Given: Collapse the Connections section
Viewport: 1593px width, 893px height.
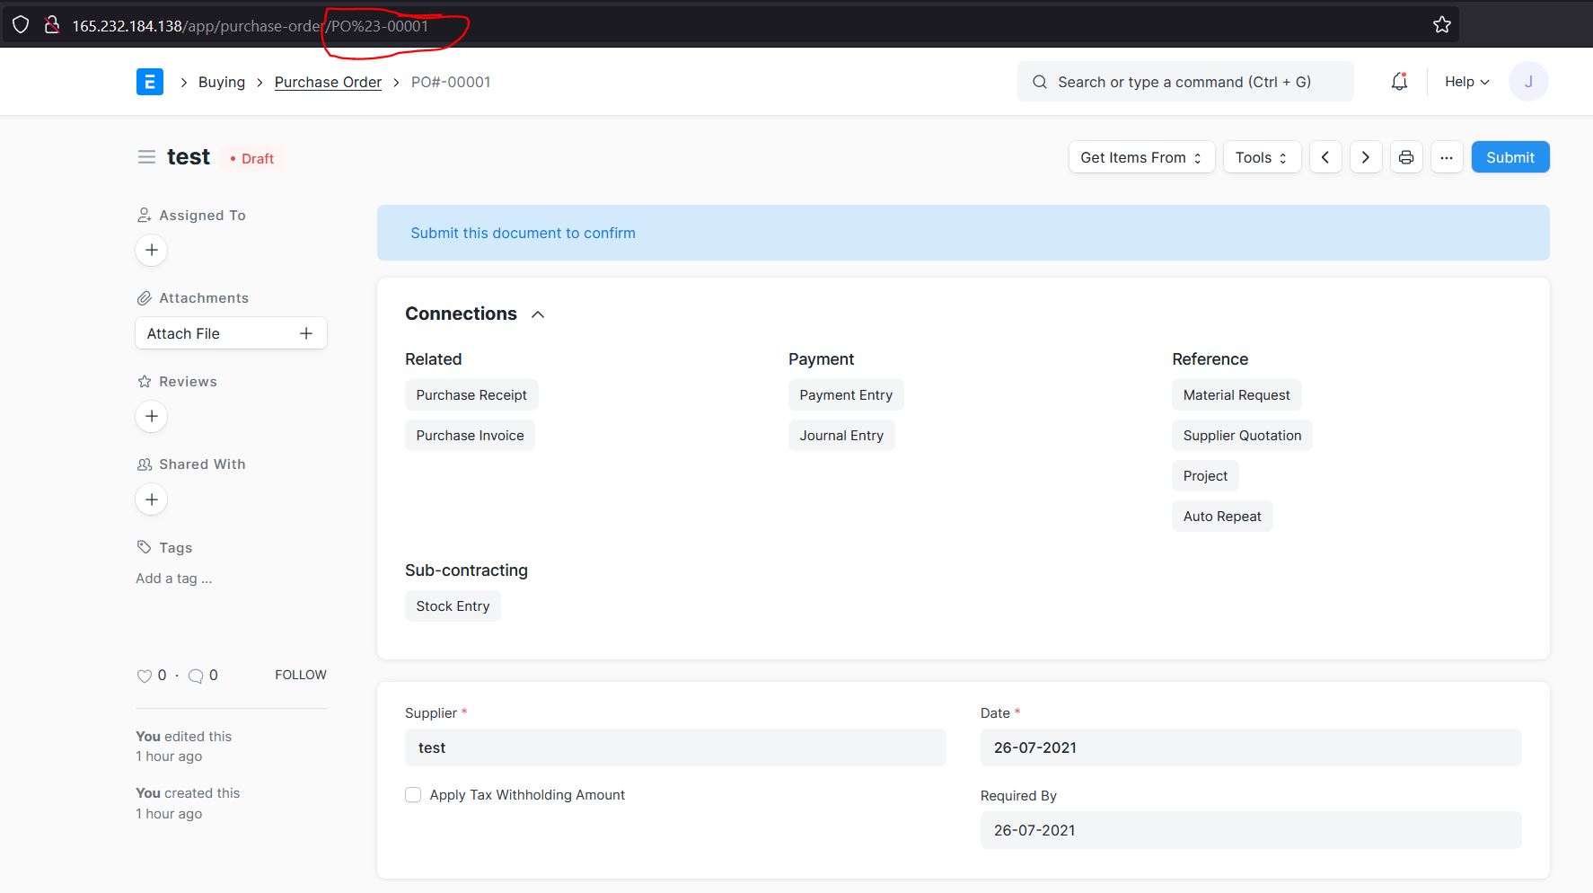Looking at the screenshot, I should click(x=537, y=314).
